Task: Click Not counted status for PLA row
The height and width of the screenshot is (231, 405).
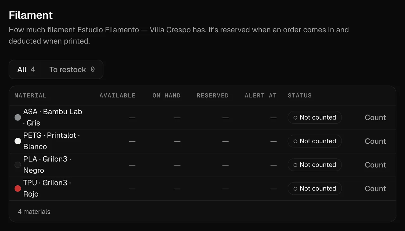Action: (x=315, y=165)
